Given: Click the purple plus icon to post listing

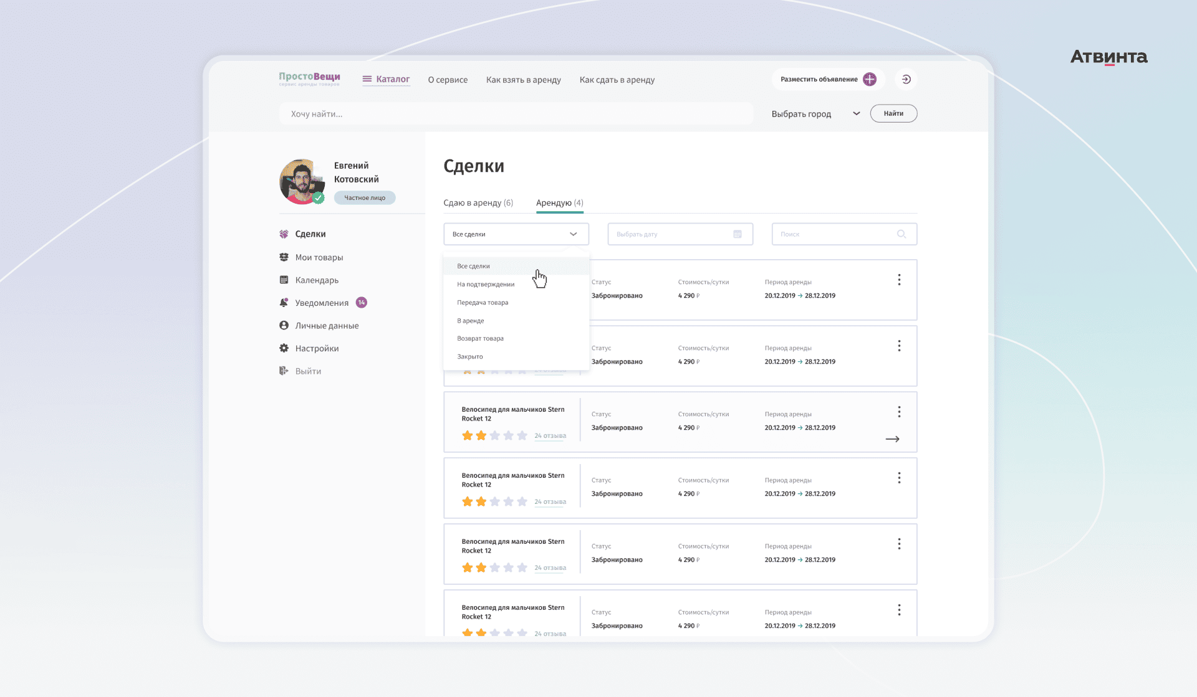Looking at the screenshot, I should 870,79.
